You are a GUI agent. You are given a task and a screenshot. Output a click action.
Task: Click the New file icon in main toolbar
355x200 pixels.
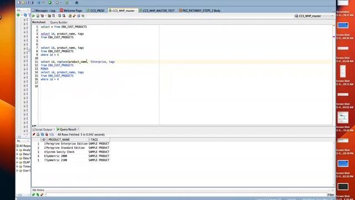(19, 3)
